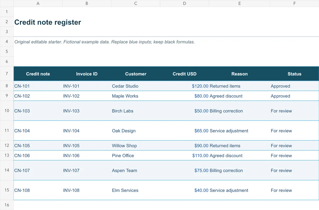Click the $110.00 credit amount cell

coord(184,156)
